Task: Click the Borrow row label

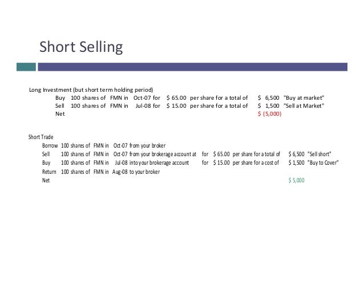Action: 50,145
